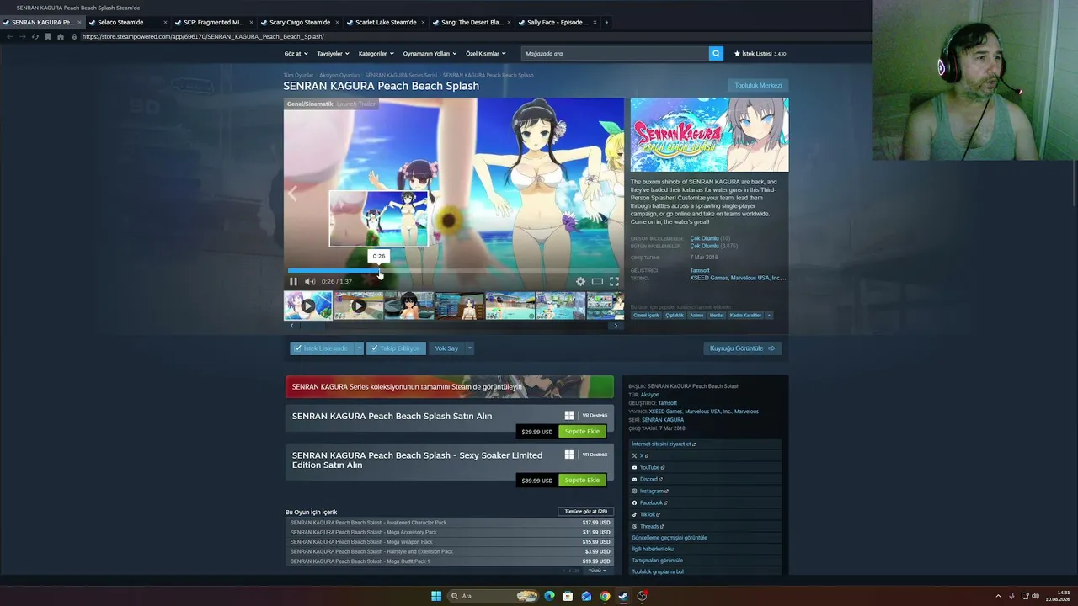Click the Anime tag

(696, 316)
